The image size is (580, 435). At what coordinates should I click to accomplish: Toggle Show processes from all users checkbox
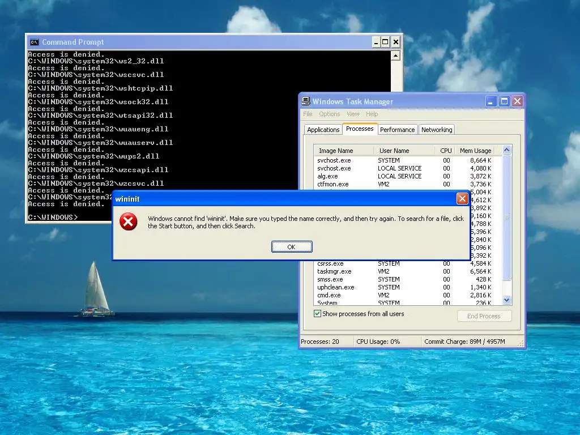coord(317,314)
